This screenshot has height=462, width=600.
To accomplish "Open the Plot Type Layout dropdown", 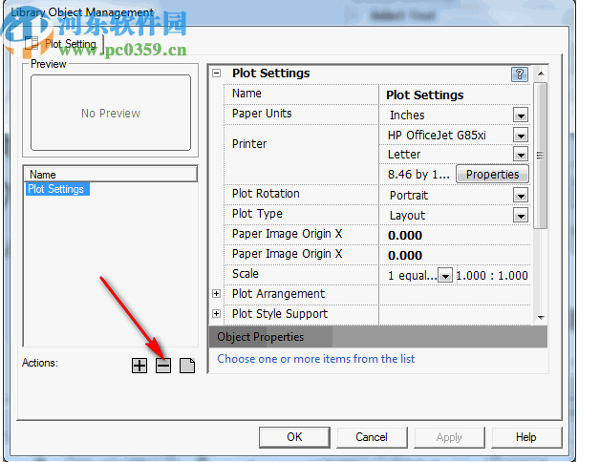I will pos(521,216).
